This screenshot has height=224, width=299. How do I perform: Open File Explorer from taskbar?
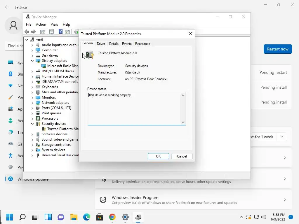tap(74, 217)
